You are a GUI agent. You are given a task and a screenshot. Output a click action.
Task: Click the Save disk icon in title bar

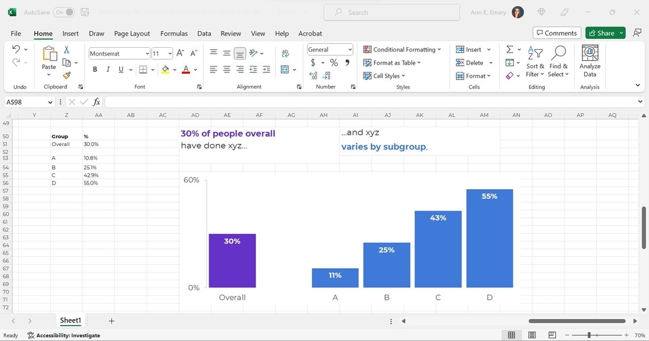click(x=85, y=12)
